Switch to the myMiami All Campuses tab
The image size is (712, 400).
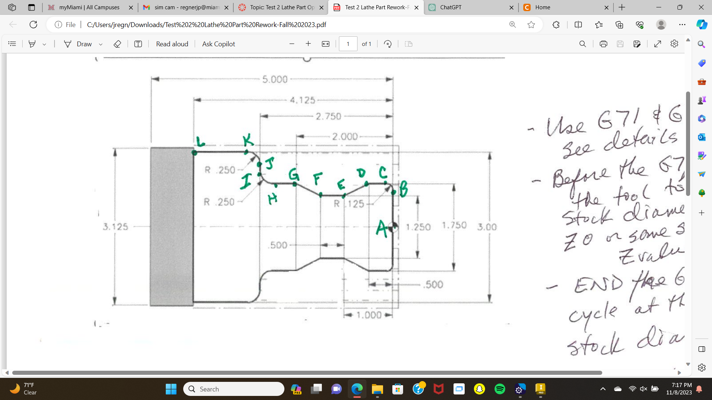pyautogui.click(x=89, y=7)
